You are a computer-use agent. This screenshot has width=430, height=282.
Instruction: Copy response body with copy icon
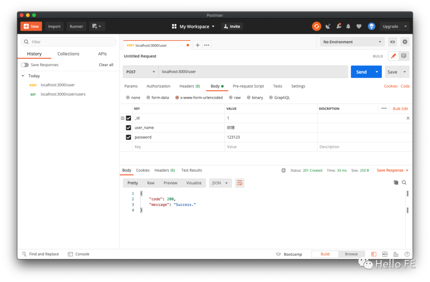pyautogui.click(x=396, y=182)
